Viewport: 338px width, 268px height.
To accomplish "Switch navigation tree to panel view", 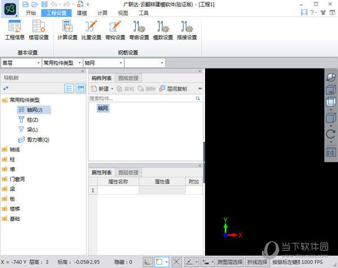I will click(81, 89).
